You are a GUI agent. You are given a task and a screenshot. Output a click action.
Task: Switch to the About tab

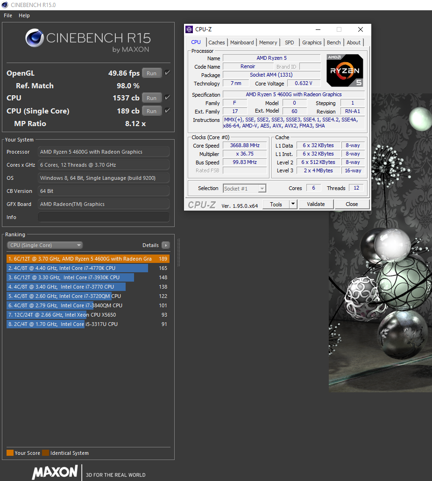[x=354, y=42]
